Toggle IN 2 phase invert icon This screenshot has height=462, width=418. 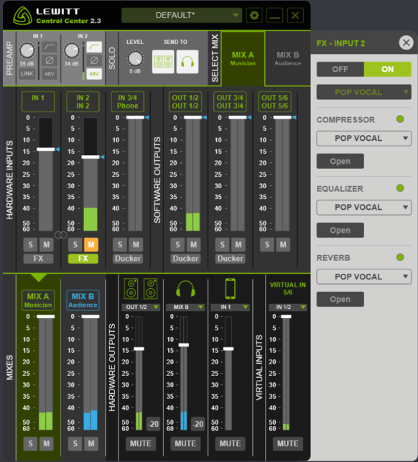point(94,60)
